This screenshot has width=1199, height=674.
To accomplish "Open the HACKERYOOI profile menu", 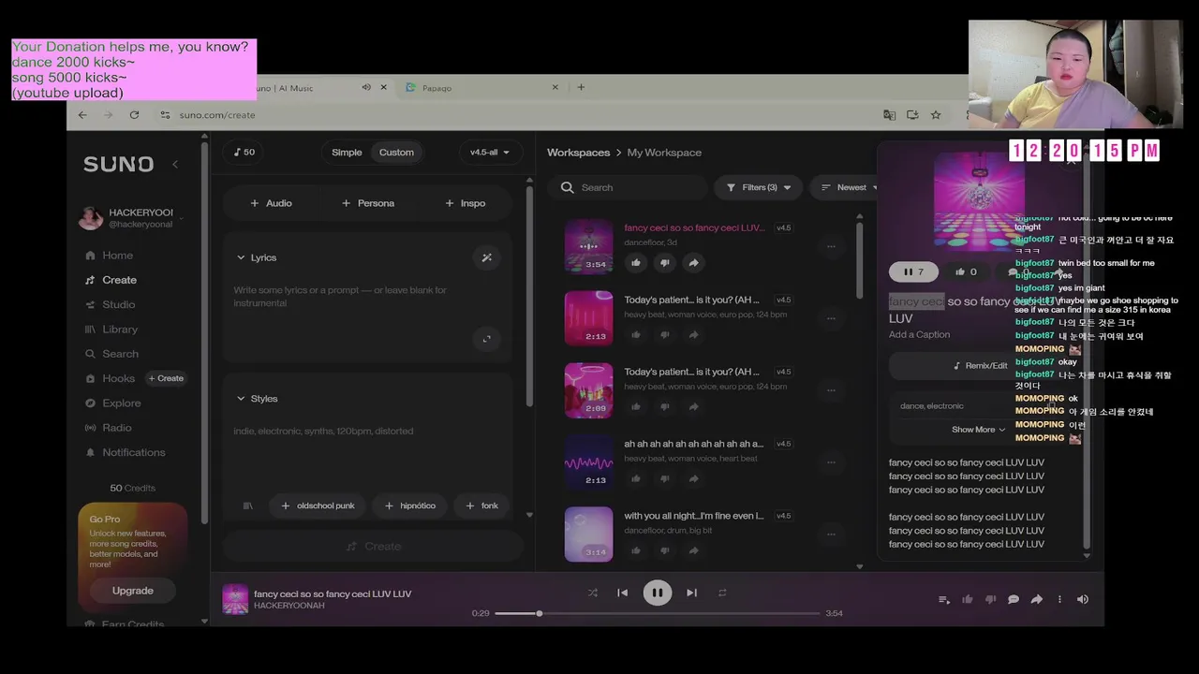I will (131, 218).
